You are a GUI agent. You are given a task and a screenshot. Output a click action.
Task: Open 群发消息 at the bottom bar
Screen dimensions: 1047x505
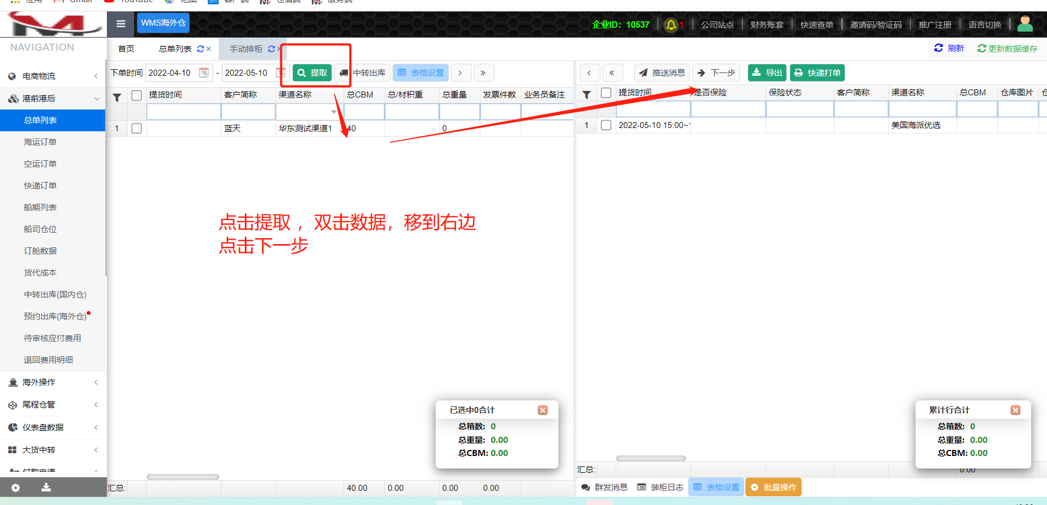(x=604, y=488)
